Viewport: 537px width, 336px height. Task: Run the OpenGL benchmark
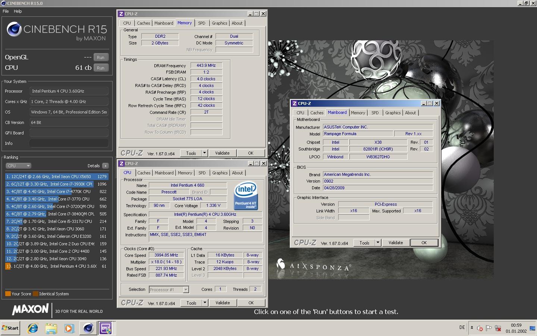(101, 57)
